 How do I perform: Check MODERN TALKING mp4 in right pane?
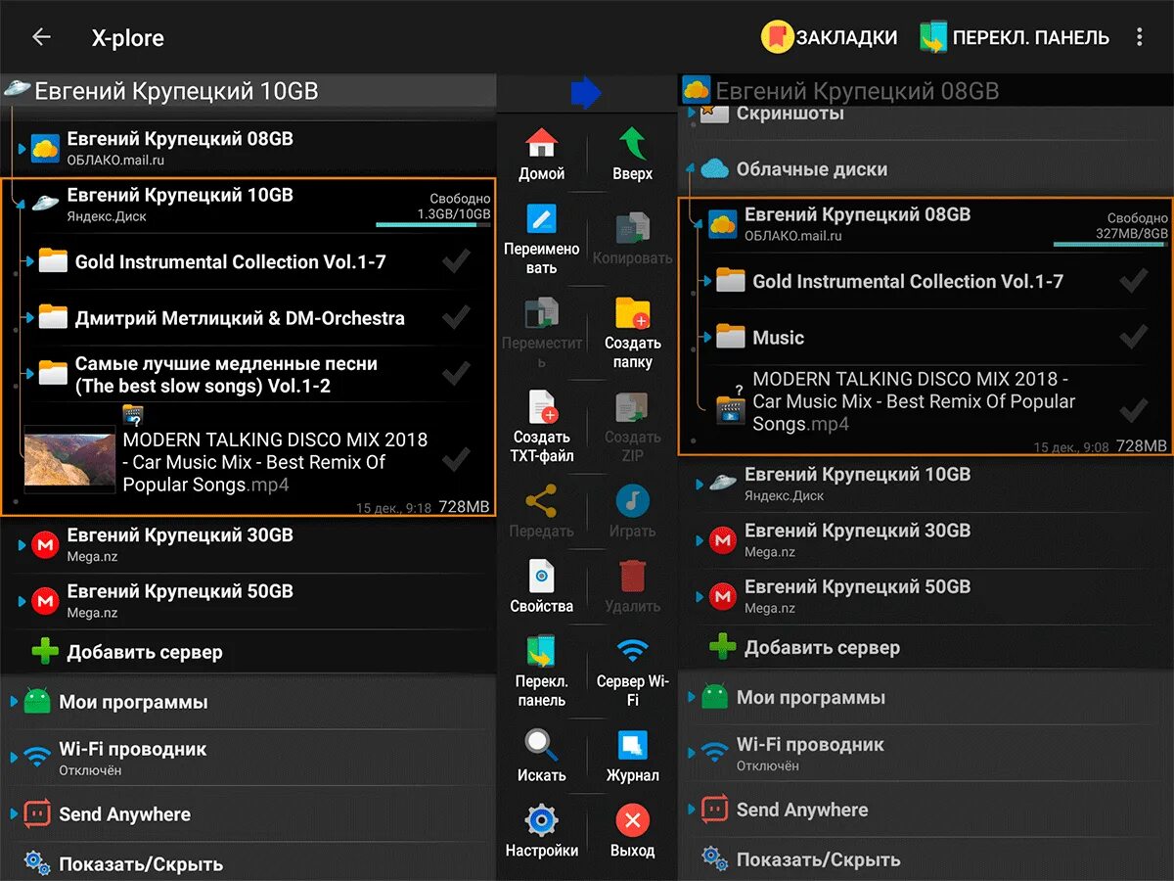(x=1134, y=409)
